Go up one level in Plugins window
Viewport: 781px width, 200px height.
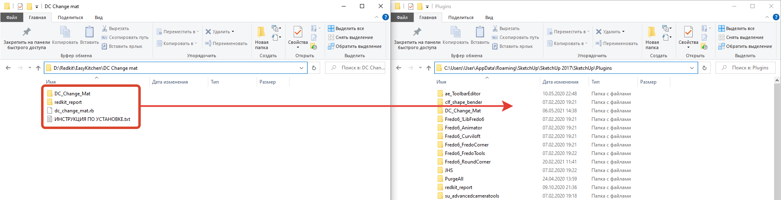click(x=428, y=68)
